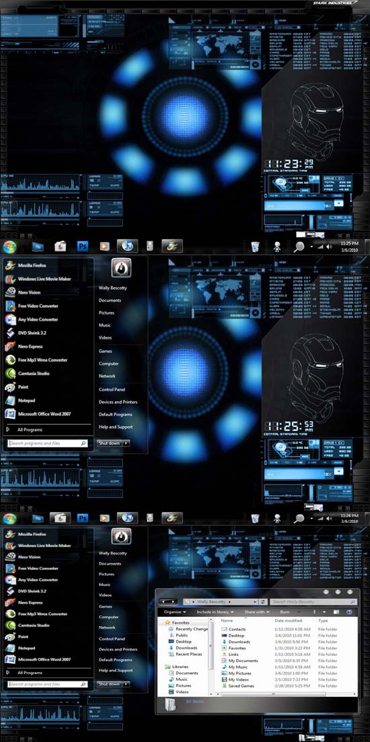This screenshot has width=370, height=742.
Task: Click the Type column header
Action: (x=323, y=620)
